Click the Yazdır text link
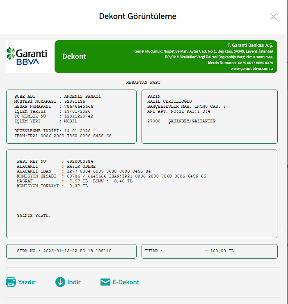This screenshot has height=304, width=288. click(27, 282)
